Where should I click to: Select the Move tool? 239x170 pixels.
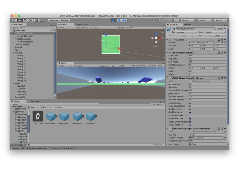click(20, 20)
